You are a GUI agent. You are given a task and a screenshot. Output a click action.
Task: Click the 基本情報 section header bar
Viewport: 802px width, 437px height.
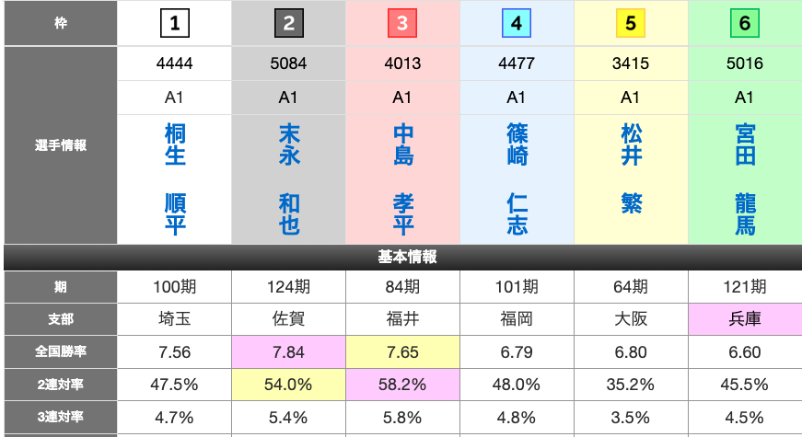pyautogui.click(x=402, y=258)
